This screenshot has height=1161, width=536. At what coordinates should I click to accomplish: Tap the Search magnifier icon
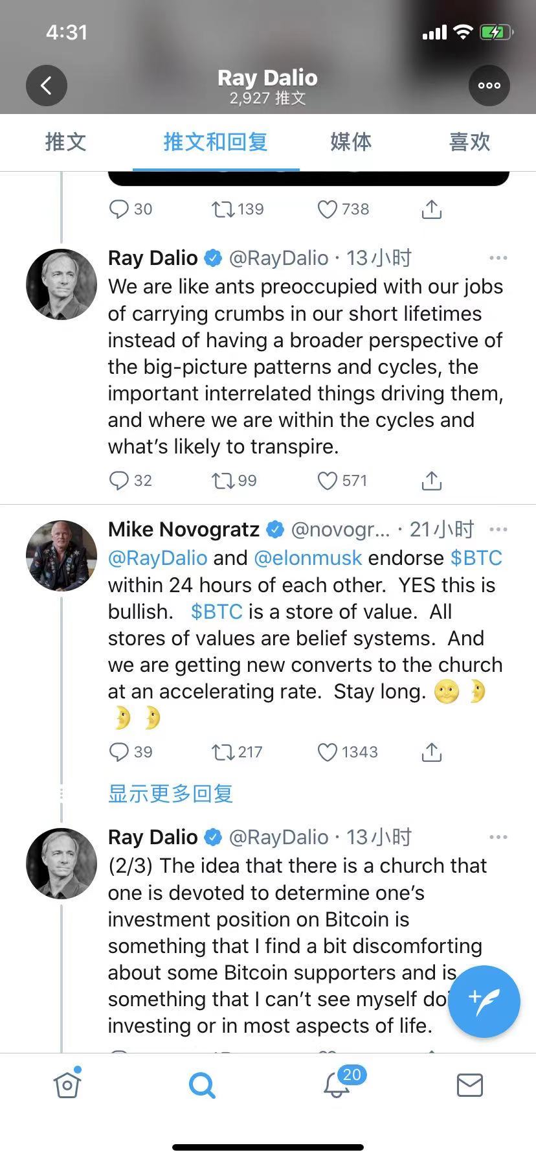pos(201,1085)
